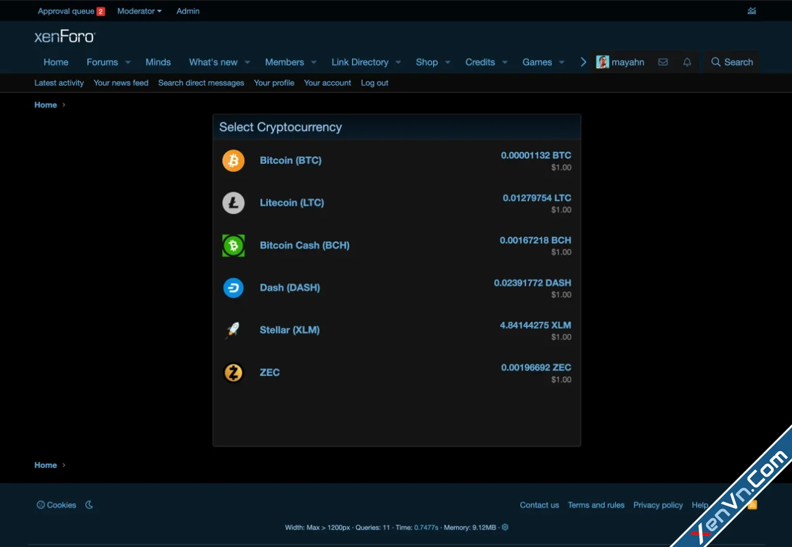
Task: Expand the Shop menu arrow
Action: pyautogui.click(x=448, y=62)
